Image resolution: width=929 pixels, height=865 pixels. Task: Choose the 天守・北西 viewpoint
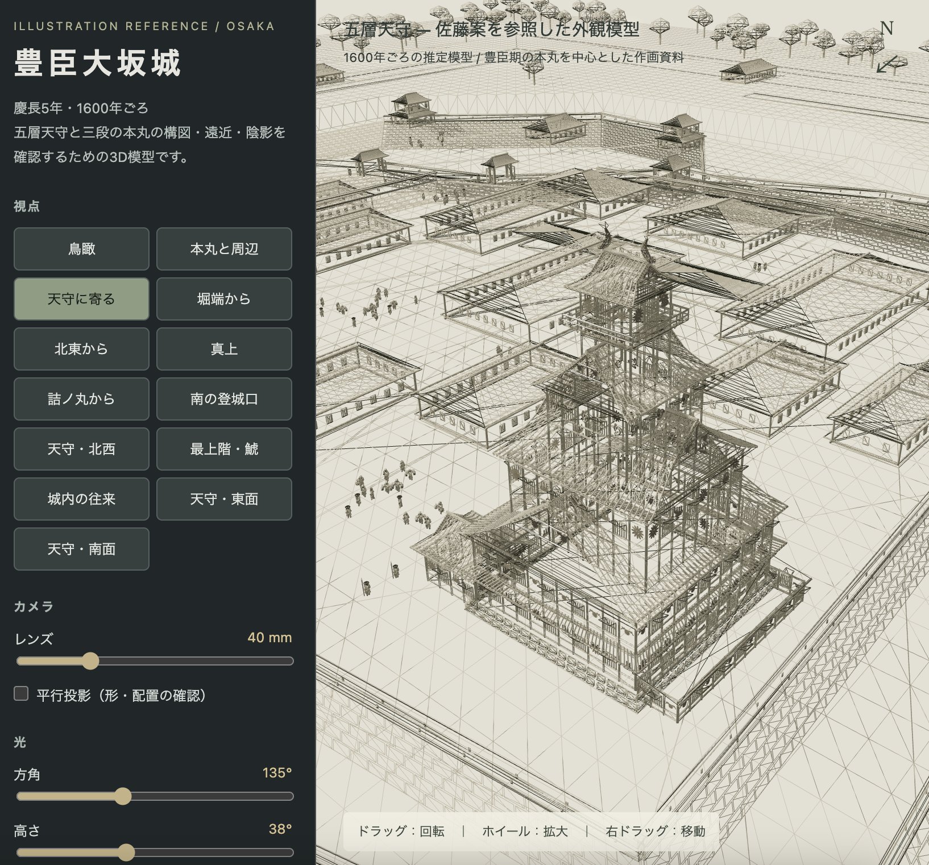pyautogui.click(x=81, y=449)
